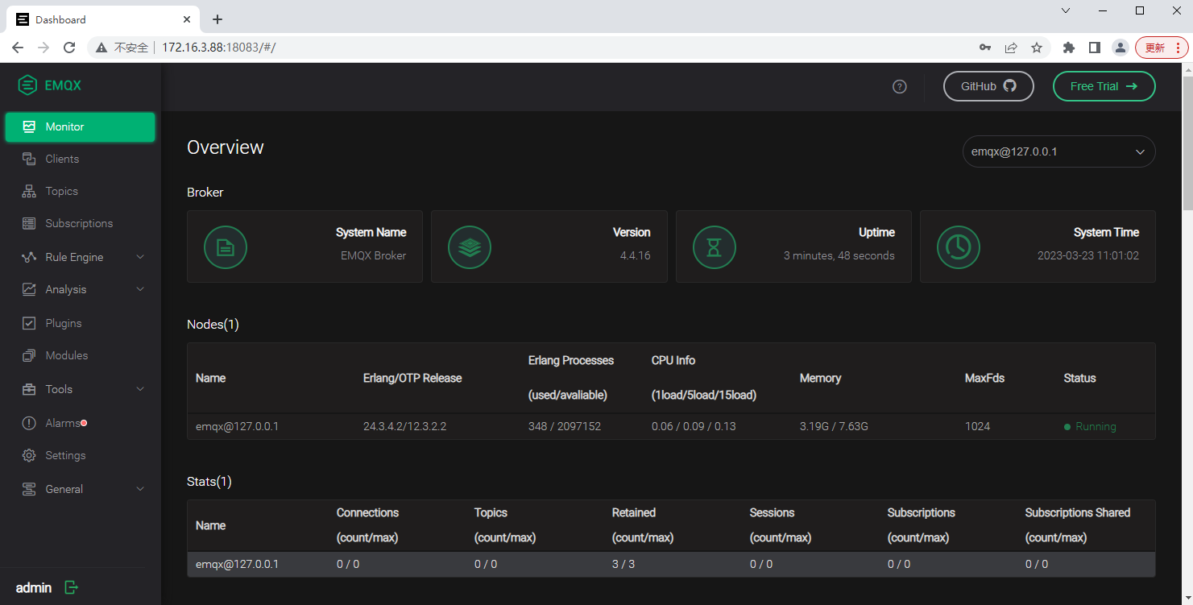
Task: Open the Monitor menu item
Action: 80,126
